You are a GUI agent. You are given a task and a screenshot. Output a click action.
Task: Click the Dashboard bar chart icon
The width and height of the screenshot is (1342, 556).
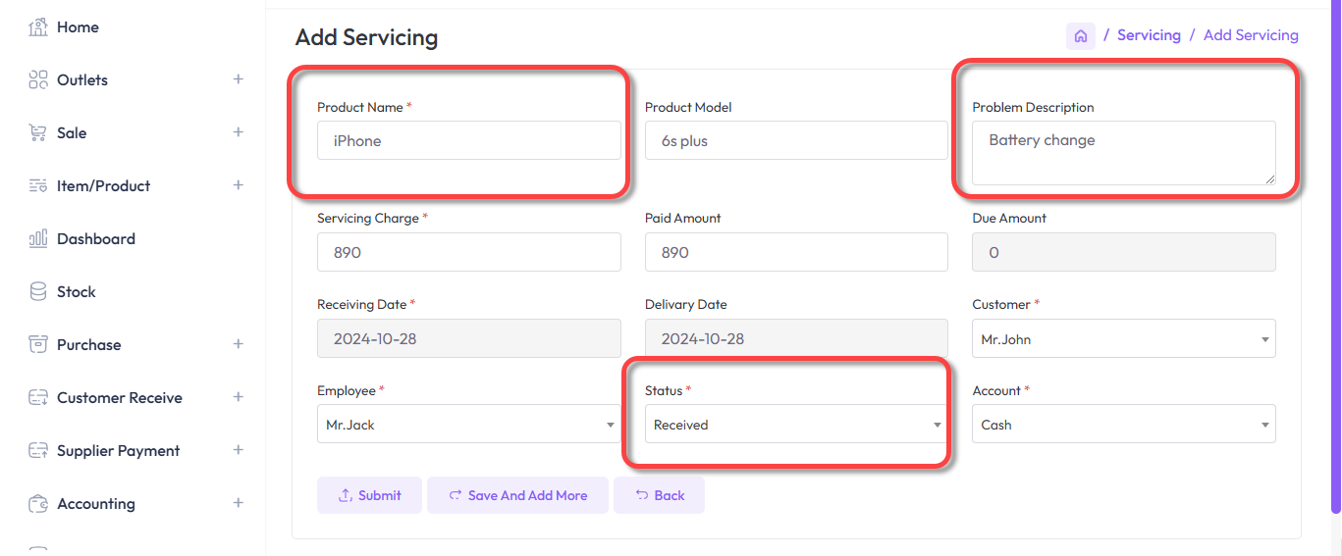[38, 239]
